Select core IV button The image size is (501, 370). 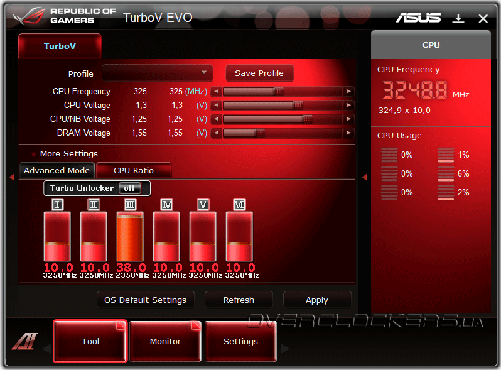(x=166, y=204)
